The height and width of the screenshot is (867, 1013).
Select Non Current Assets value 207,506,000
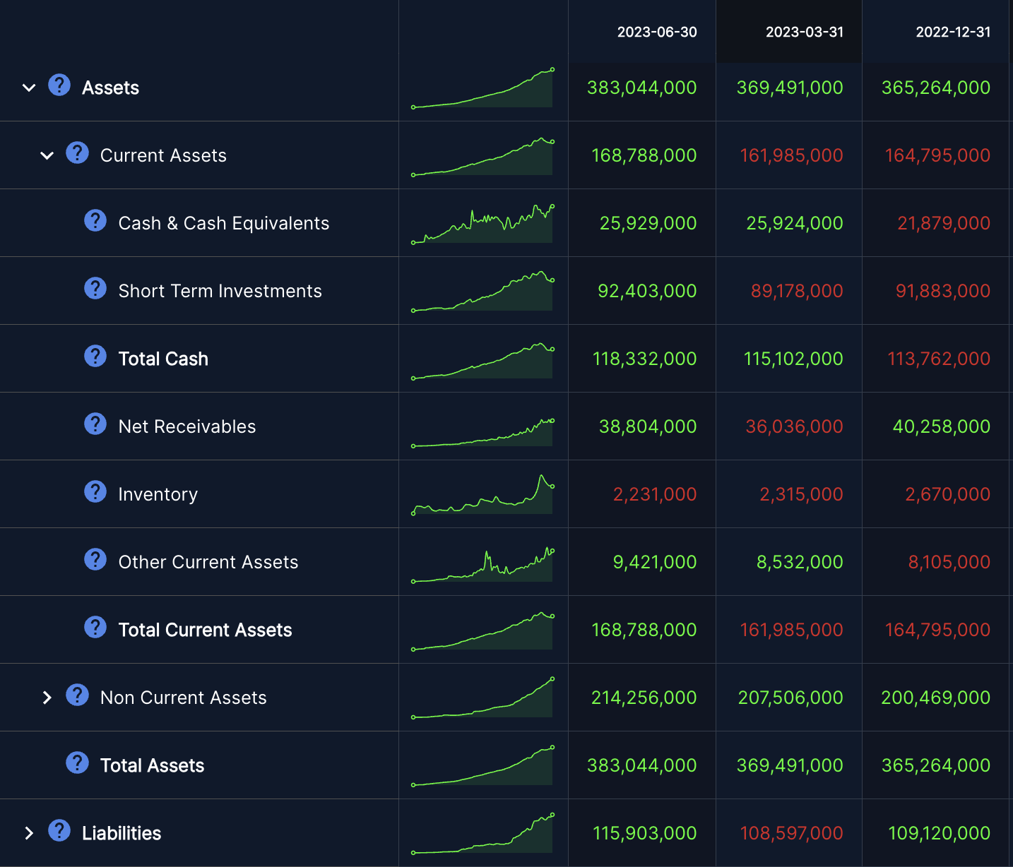(x=790, y=698)
